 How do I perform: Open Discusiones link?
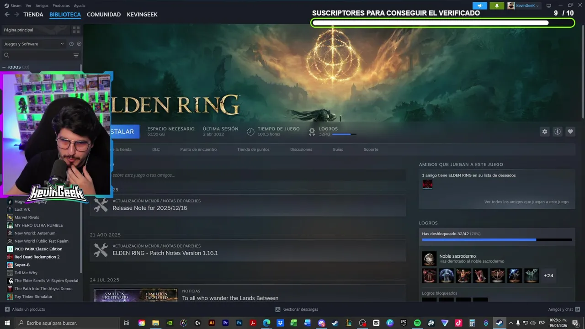[301, 149]
